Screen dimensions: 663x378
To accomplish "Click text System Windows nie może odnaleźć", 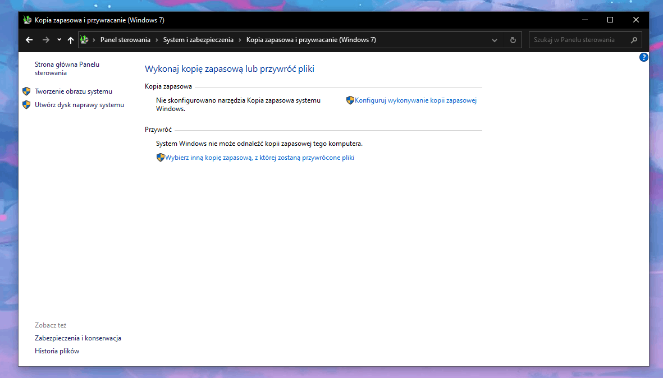I will coord(259,144).
